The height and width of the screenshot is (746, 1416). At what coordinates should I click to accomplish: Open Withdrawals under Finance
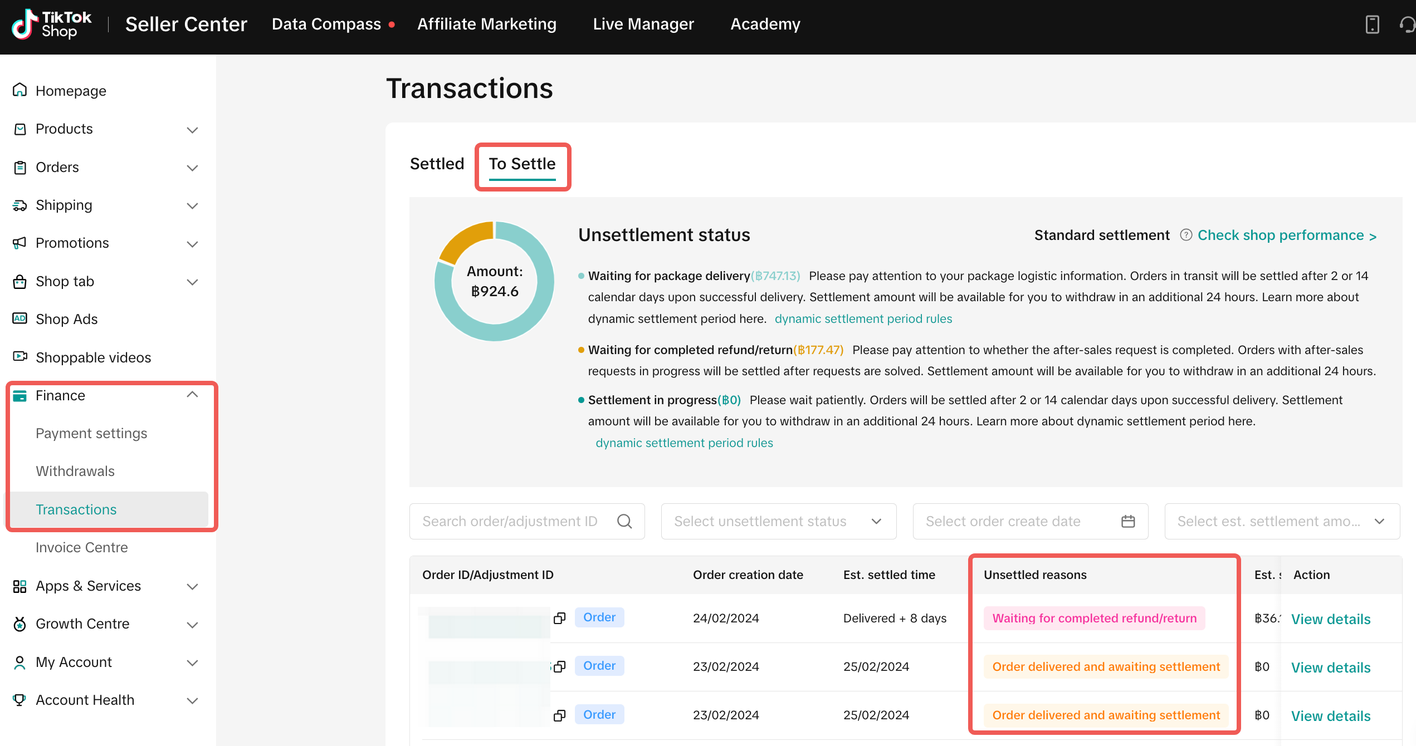tap(75, 471)
